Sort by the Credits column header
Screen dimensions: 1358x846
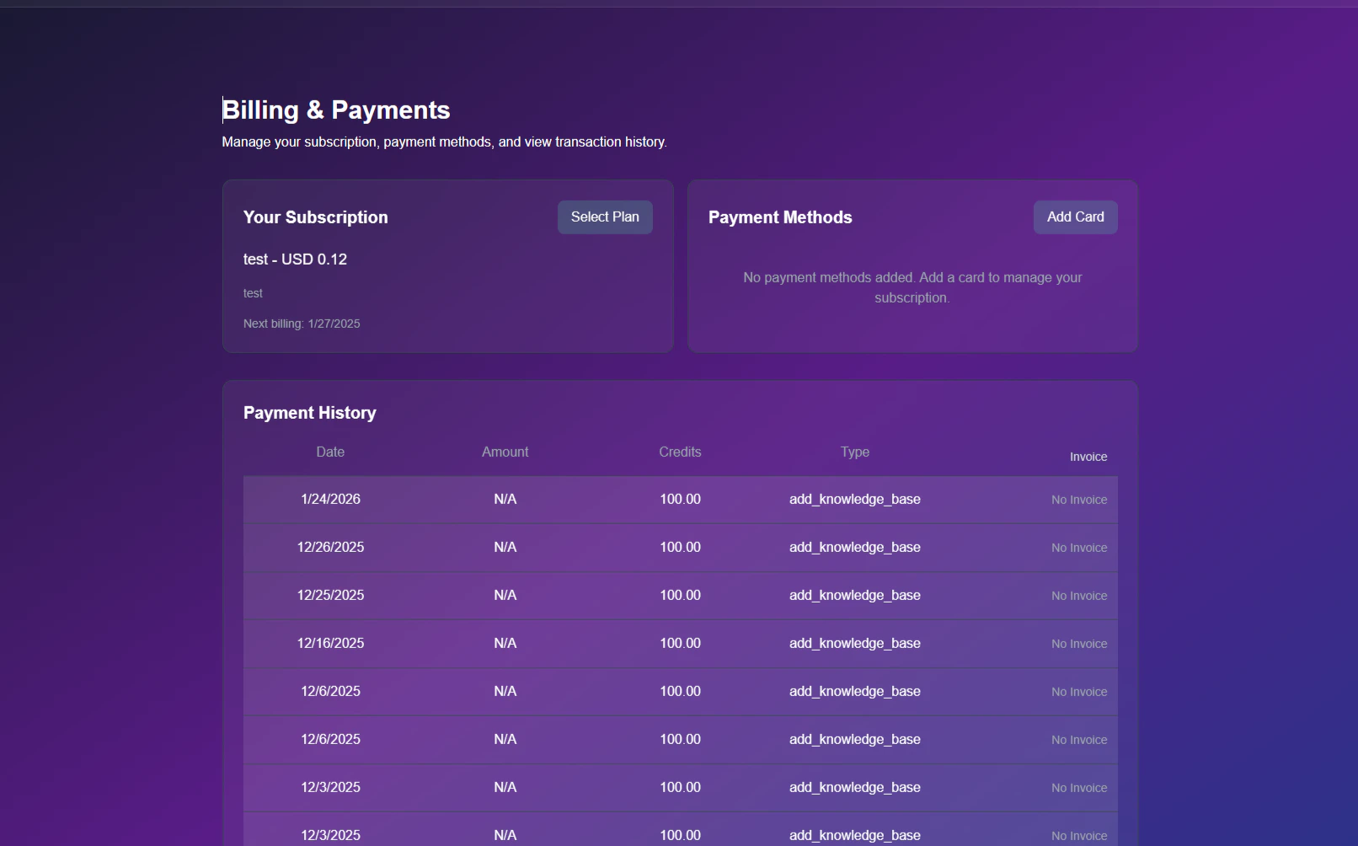(x=679, y=452)
